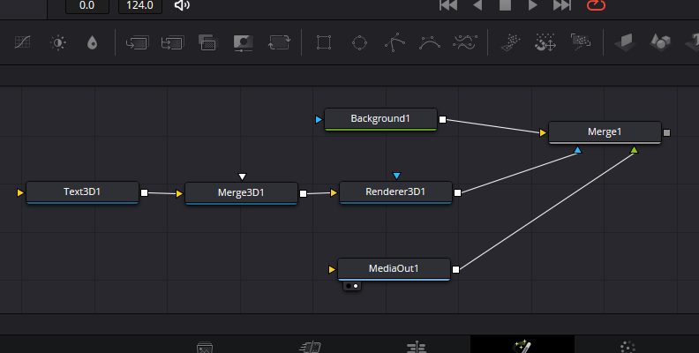Select the Polygon mask tool
699x353 pixels.
394,42
